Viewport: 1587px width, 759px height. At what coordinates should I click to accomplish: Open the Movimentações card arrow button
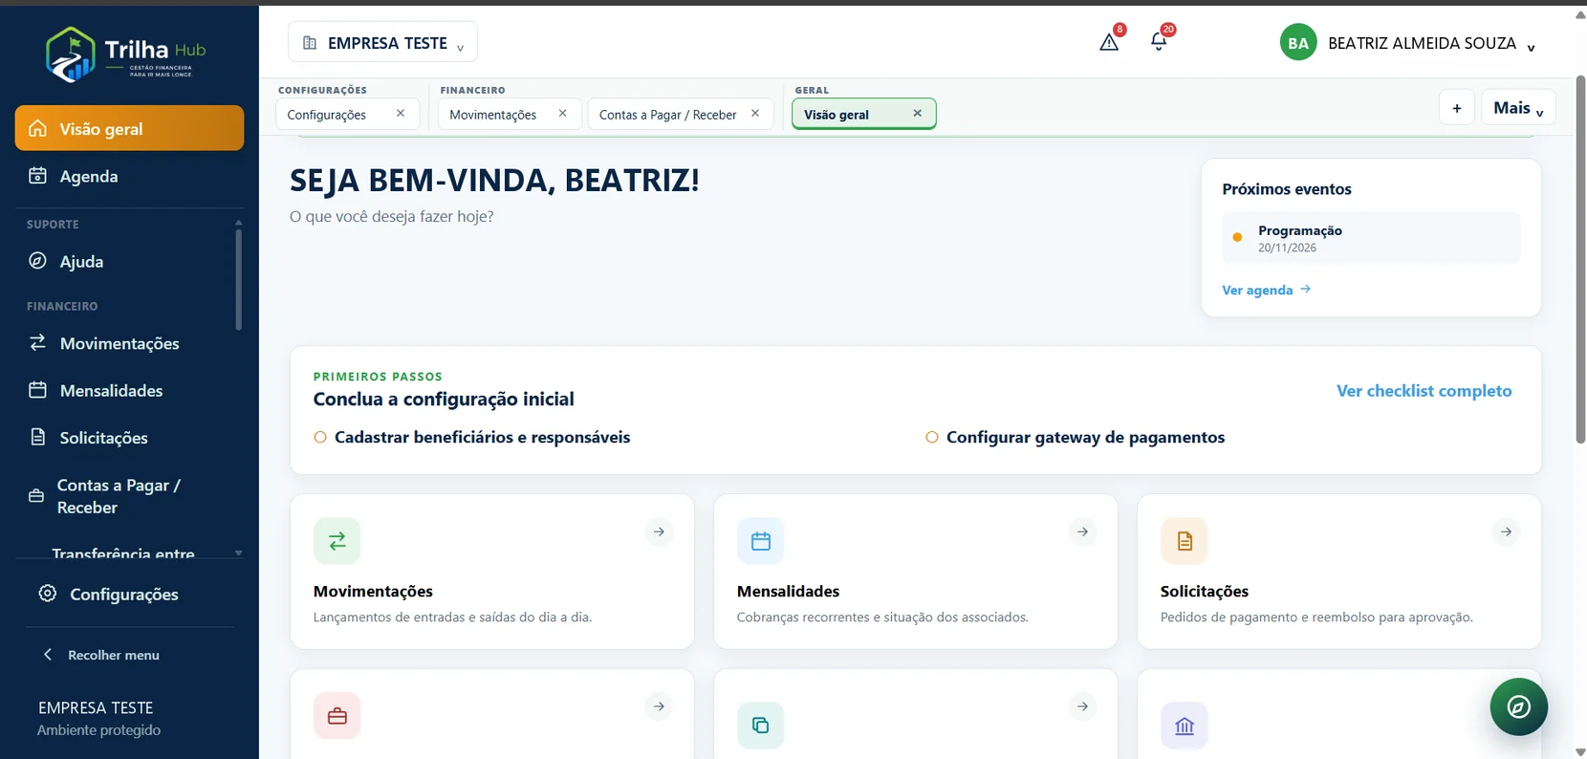[x=659, y=531]
